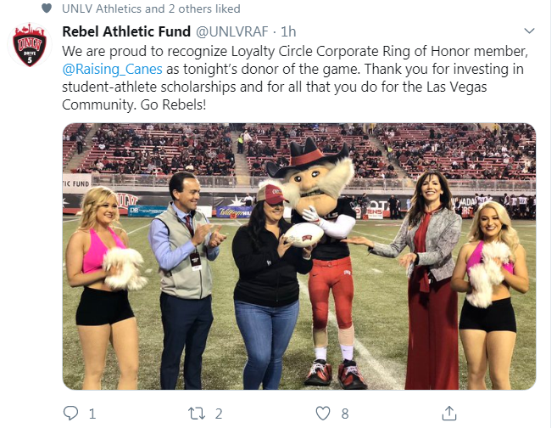Click the reply speech bubble icon
The height and width of the screenshot is (428, 557).
[x=71, y=414]
